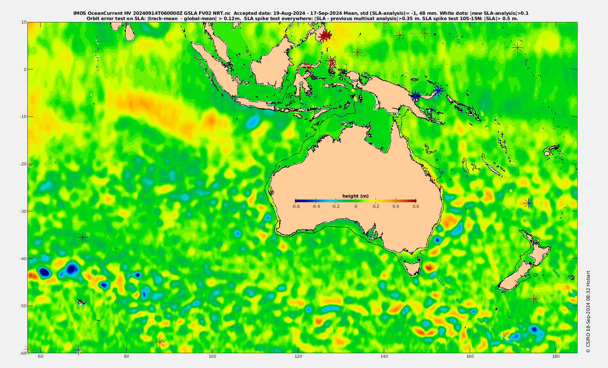Select the red star marker near 149°E, 8°N
608x368 pixels.
(424, 33)
